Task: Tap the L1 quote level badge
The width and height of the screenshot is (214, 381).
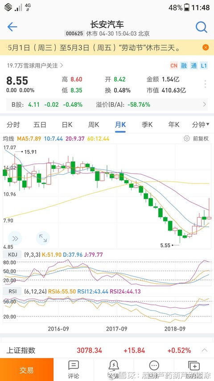Action: point(204,66)
